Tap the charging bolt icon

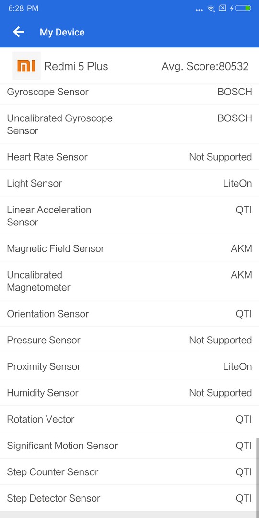click(x=232, y=8)
